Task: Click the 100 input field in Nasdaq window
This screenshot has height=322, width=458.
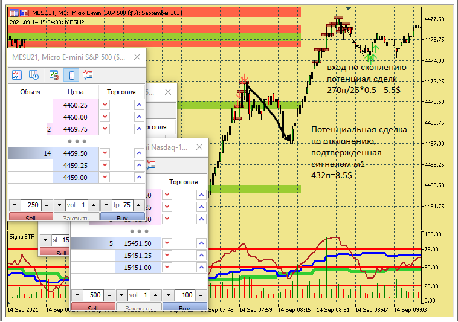Action: pos(185,295)
